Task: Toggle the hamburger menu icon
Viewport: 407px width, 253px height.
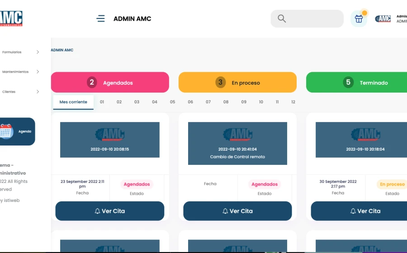Action: click(x=100, y=19)
